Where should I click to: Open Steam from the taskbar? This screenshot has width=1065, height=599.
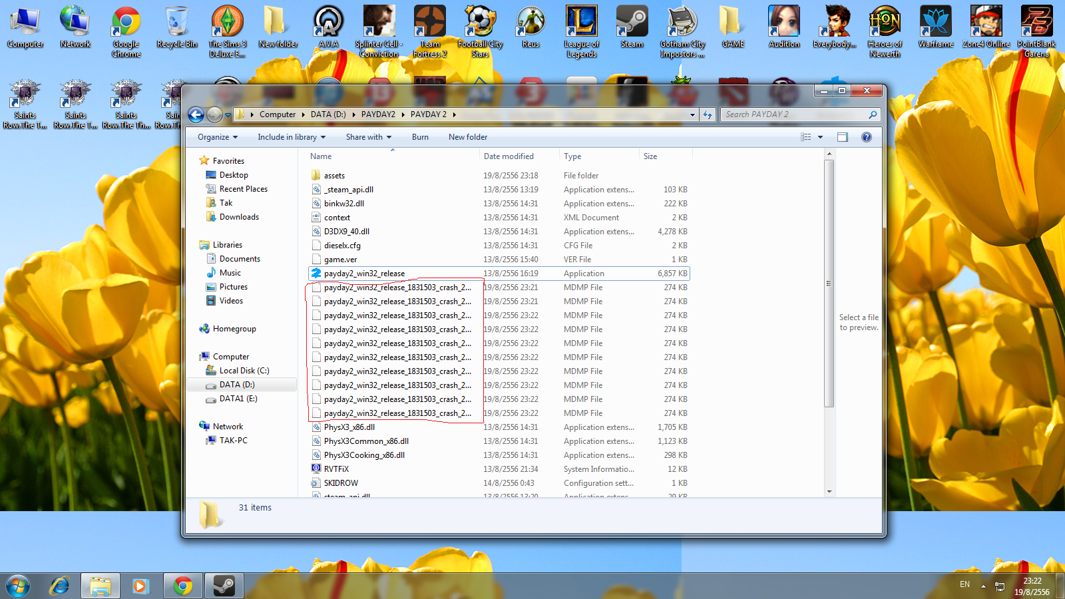pyautogui.click(x=224, y=586)
